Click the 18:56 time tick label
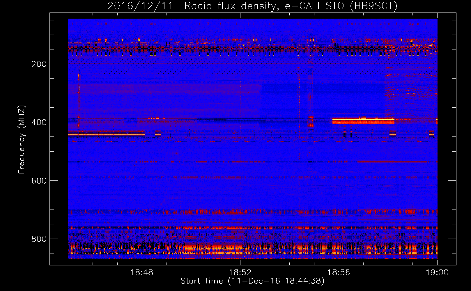The width and height of the screenshot is (471, 291). point(339,273)
